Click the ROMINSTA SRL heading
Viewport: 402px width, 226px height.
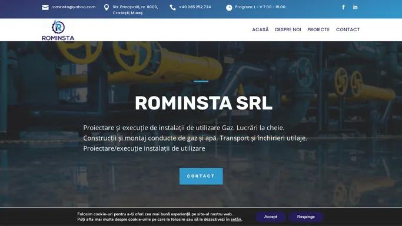click(x=204, y=103)
